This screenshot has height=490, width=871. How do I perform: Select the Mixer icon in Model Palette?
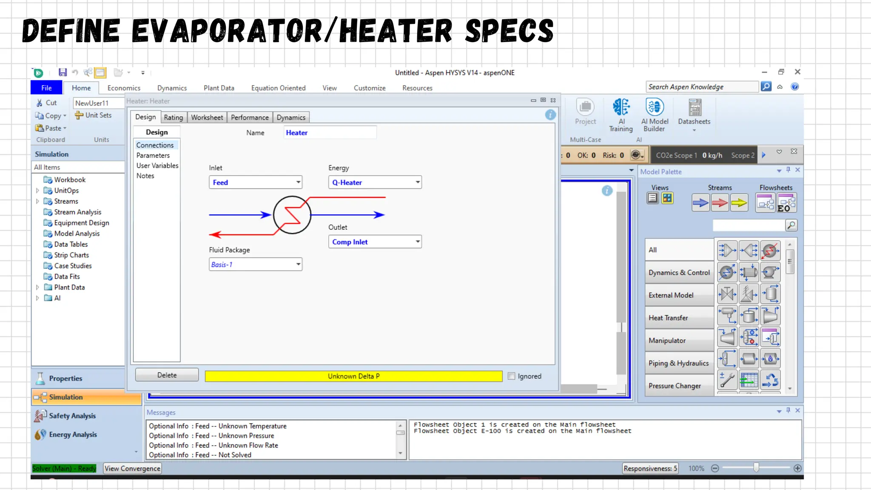727,250
